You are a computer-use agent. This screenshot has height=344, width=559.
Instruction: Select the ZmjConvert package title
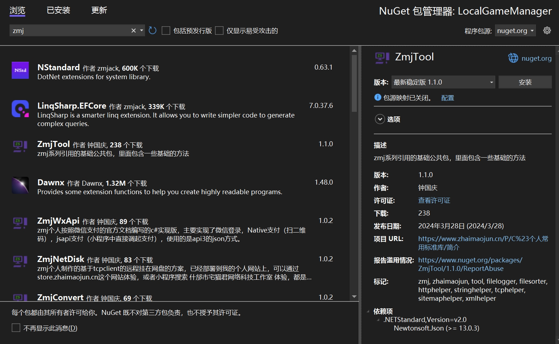pyautogui.click(x=60, y=297)
